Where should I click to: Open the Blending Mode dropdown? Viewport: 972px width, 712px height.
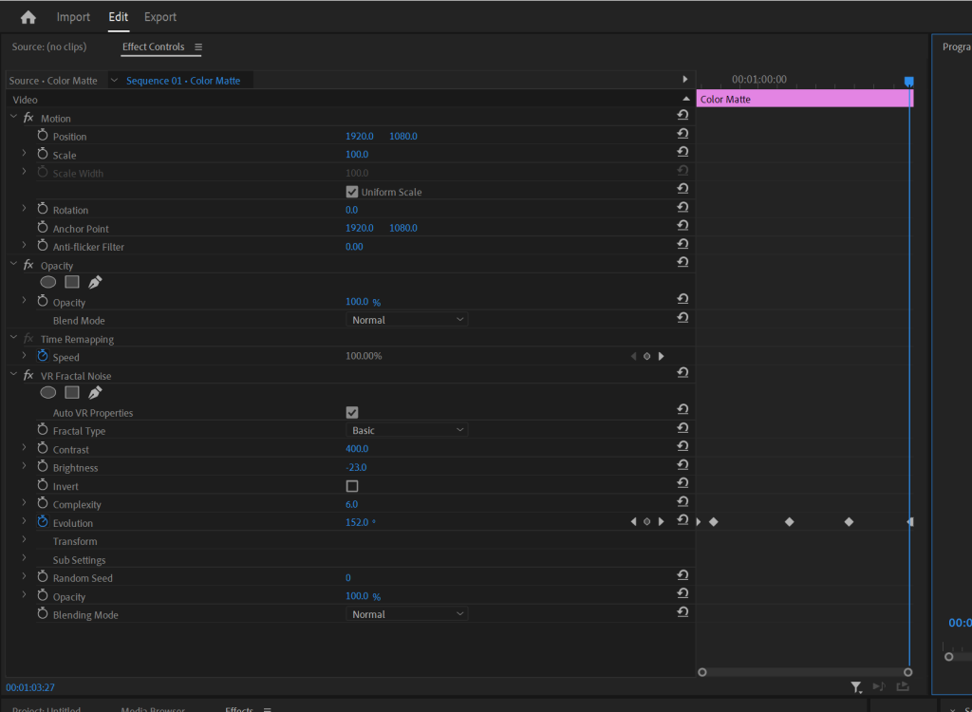click(406, 614)
